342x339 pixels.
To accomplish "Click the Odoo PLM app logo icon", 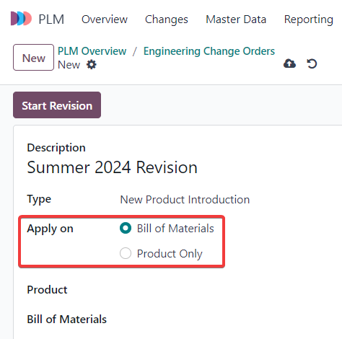I will coord(21,18).
